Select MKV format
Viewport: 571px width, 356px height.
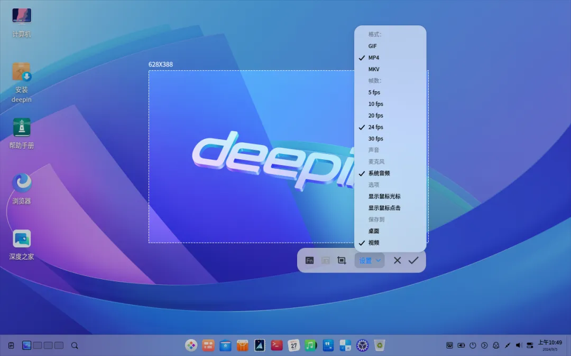tap(390, 70)
